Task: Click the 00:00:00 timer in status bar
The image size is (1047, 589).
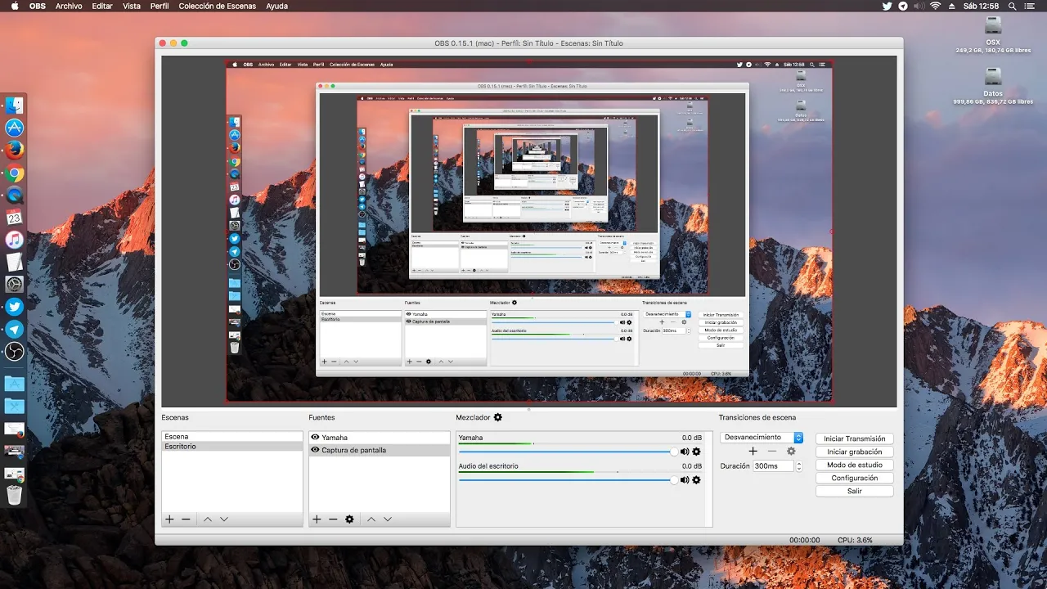Action: click(x=804, y=540)
